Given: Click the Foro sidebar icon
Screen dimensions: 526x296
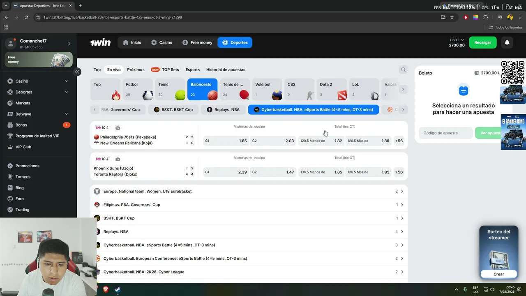Looking at the screenshot, I should [10, 199].
